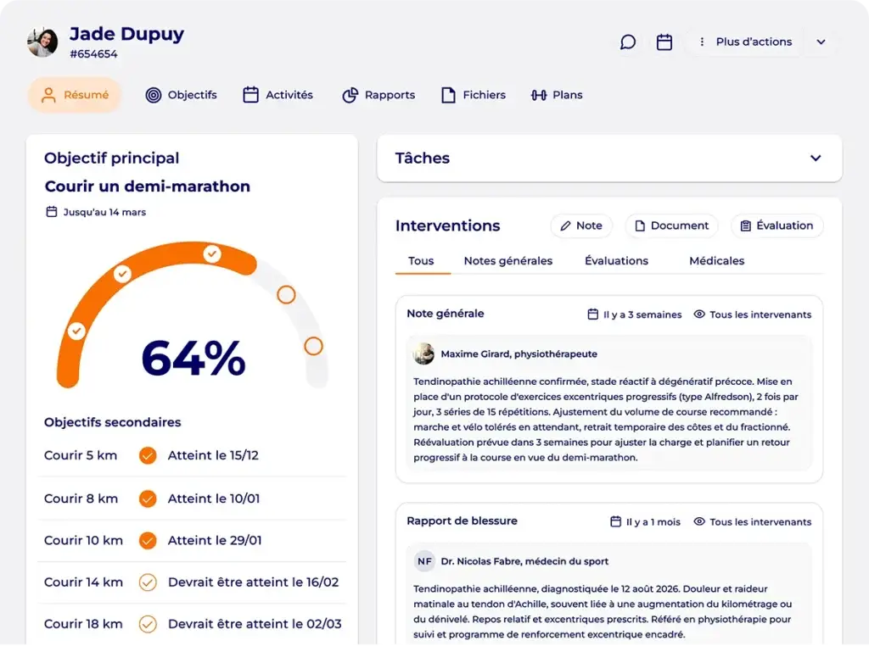Image resolution: width=869 pixels, height=646 pixels.
Task: Switch to the Plans tab
Action: coord(557,95)
